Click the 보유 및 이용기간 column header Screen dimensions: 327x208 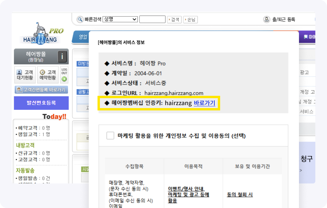tap(252, 166)
